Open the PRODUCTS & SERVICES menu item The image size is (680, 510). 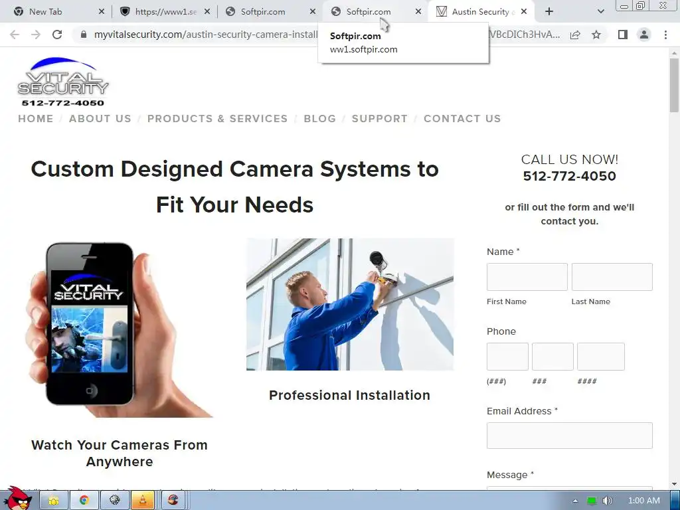(x=217, y=118)
